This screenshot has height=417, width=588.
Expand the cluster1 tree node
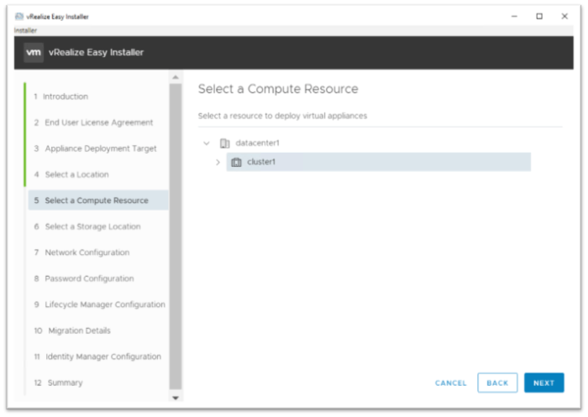coord(218,162)
